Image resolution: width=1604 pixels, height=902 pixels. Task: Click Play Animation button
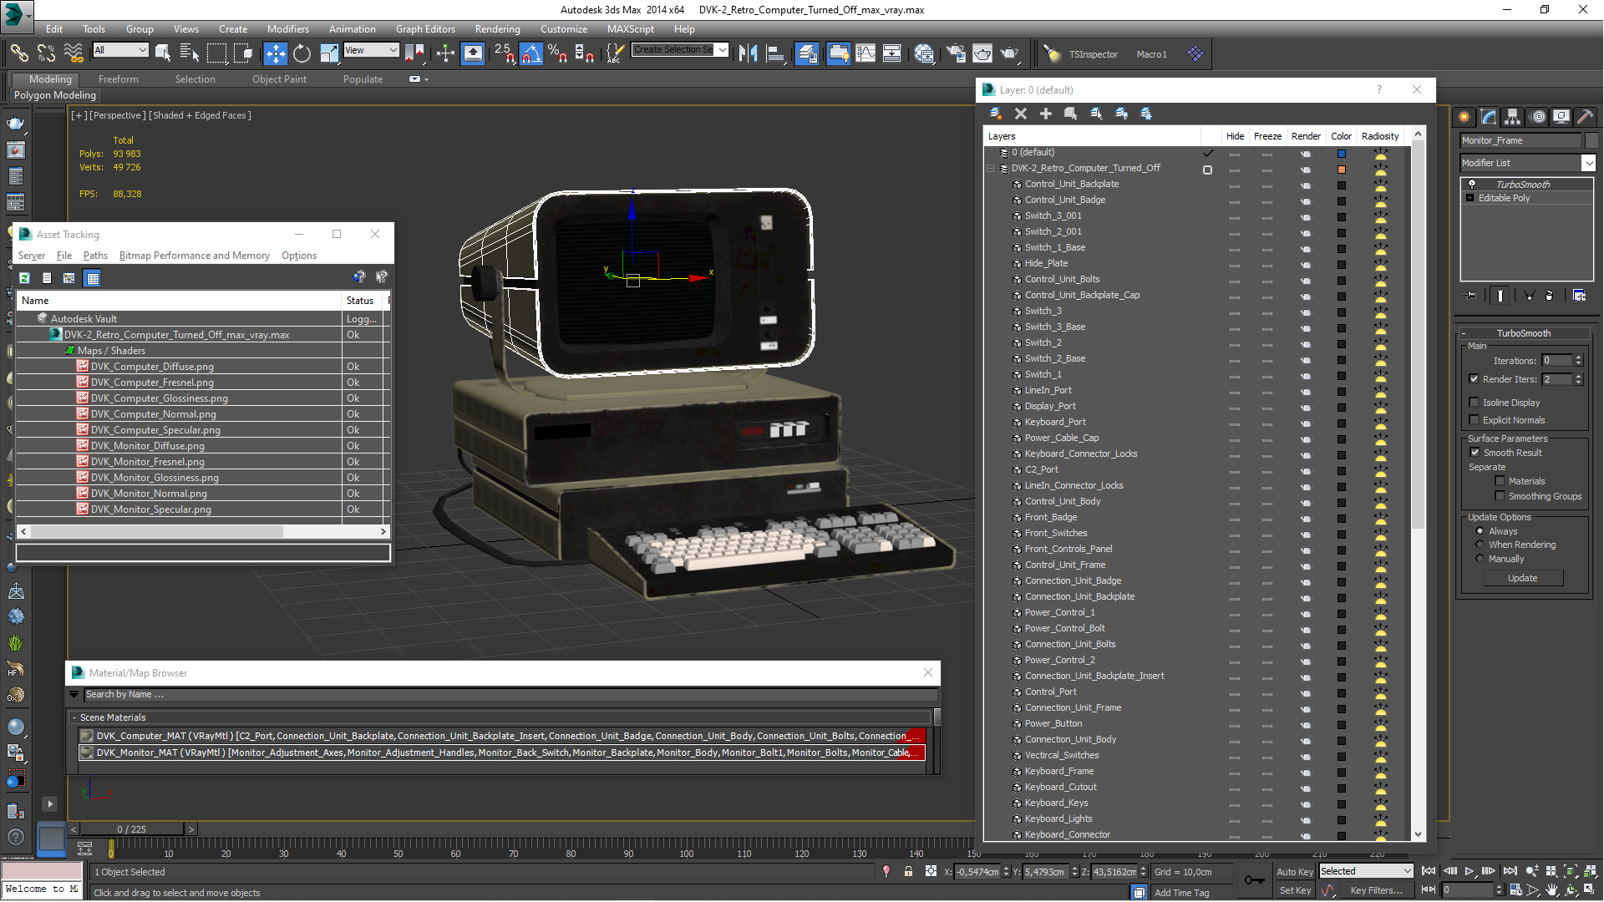click(x=1469, y=871)
